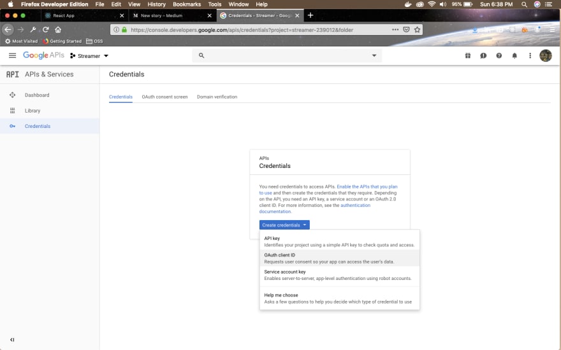Close the Credentials - Streamer tab

297,16
